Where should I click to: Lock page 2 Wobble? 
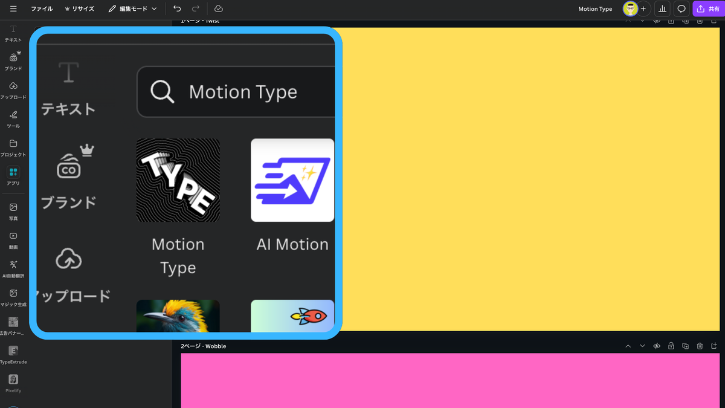[x=671, y=346]
